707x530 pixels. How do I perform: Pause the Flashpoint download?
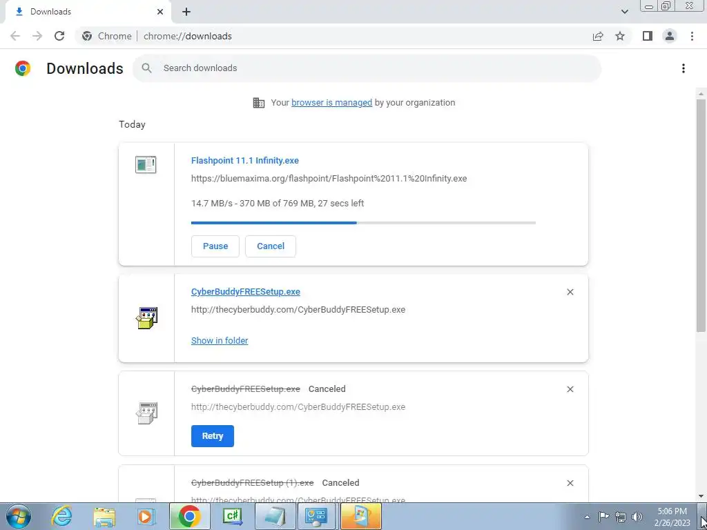point(215,246)
